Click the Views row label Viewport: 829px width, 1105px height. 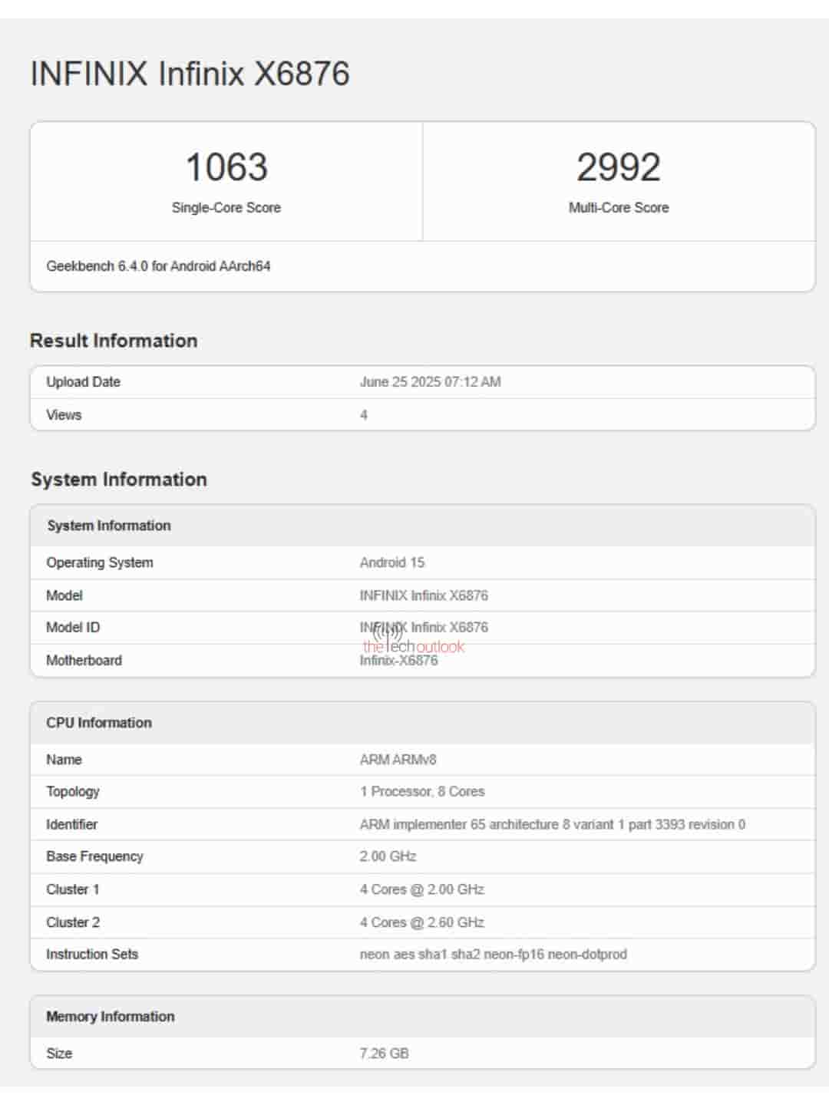[x=64, y=415]
